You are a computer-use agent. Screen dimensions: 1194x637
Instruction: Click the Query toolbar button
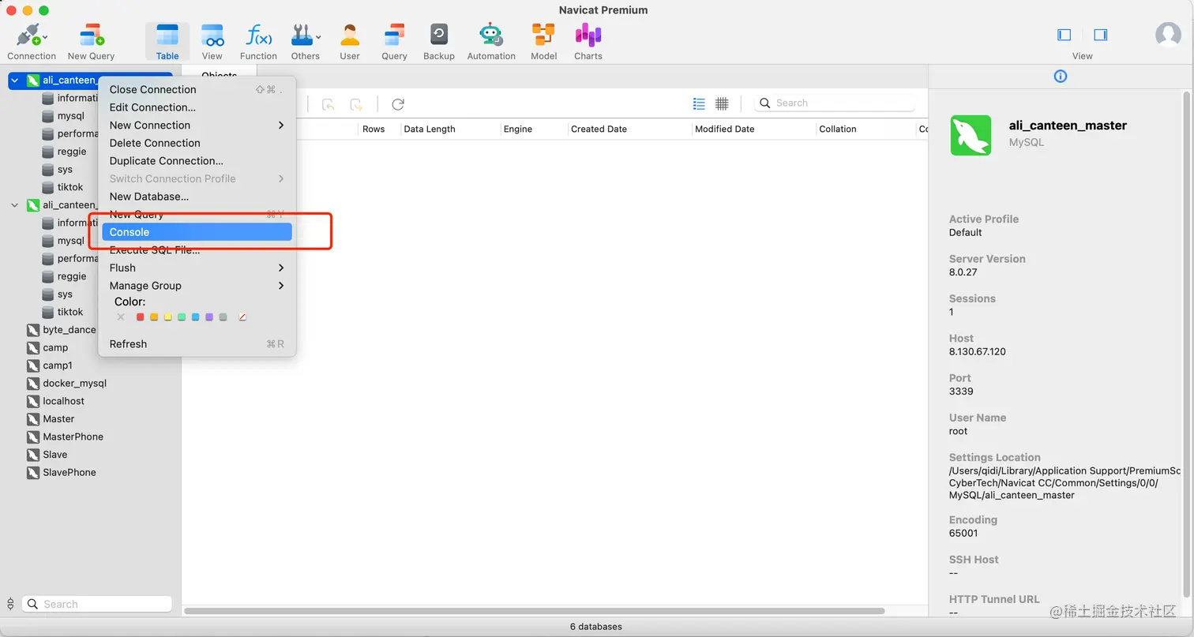(394, 41)
